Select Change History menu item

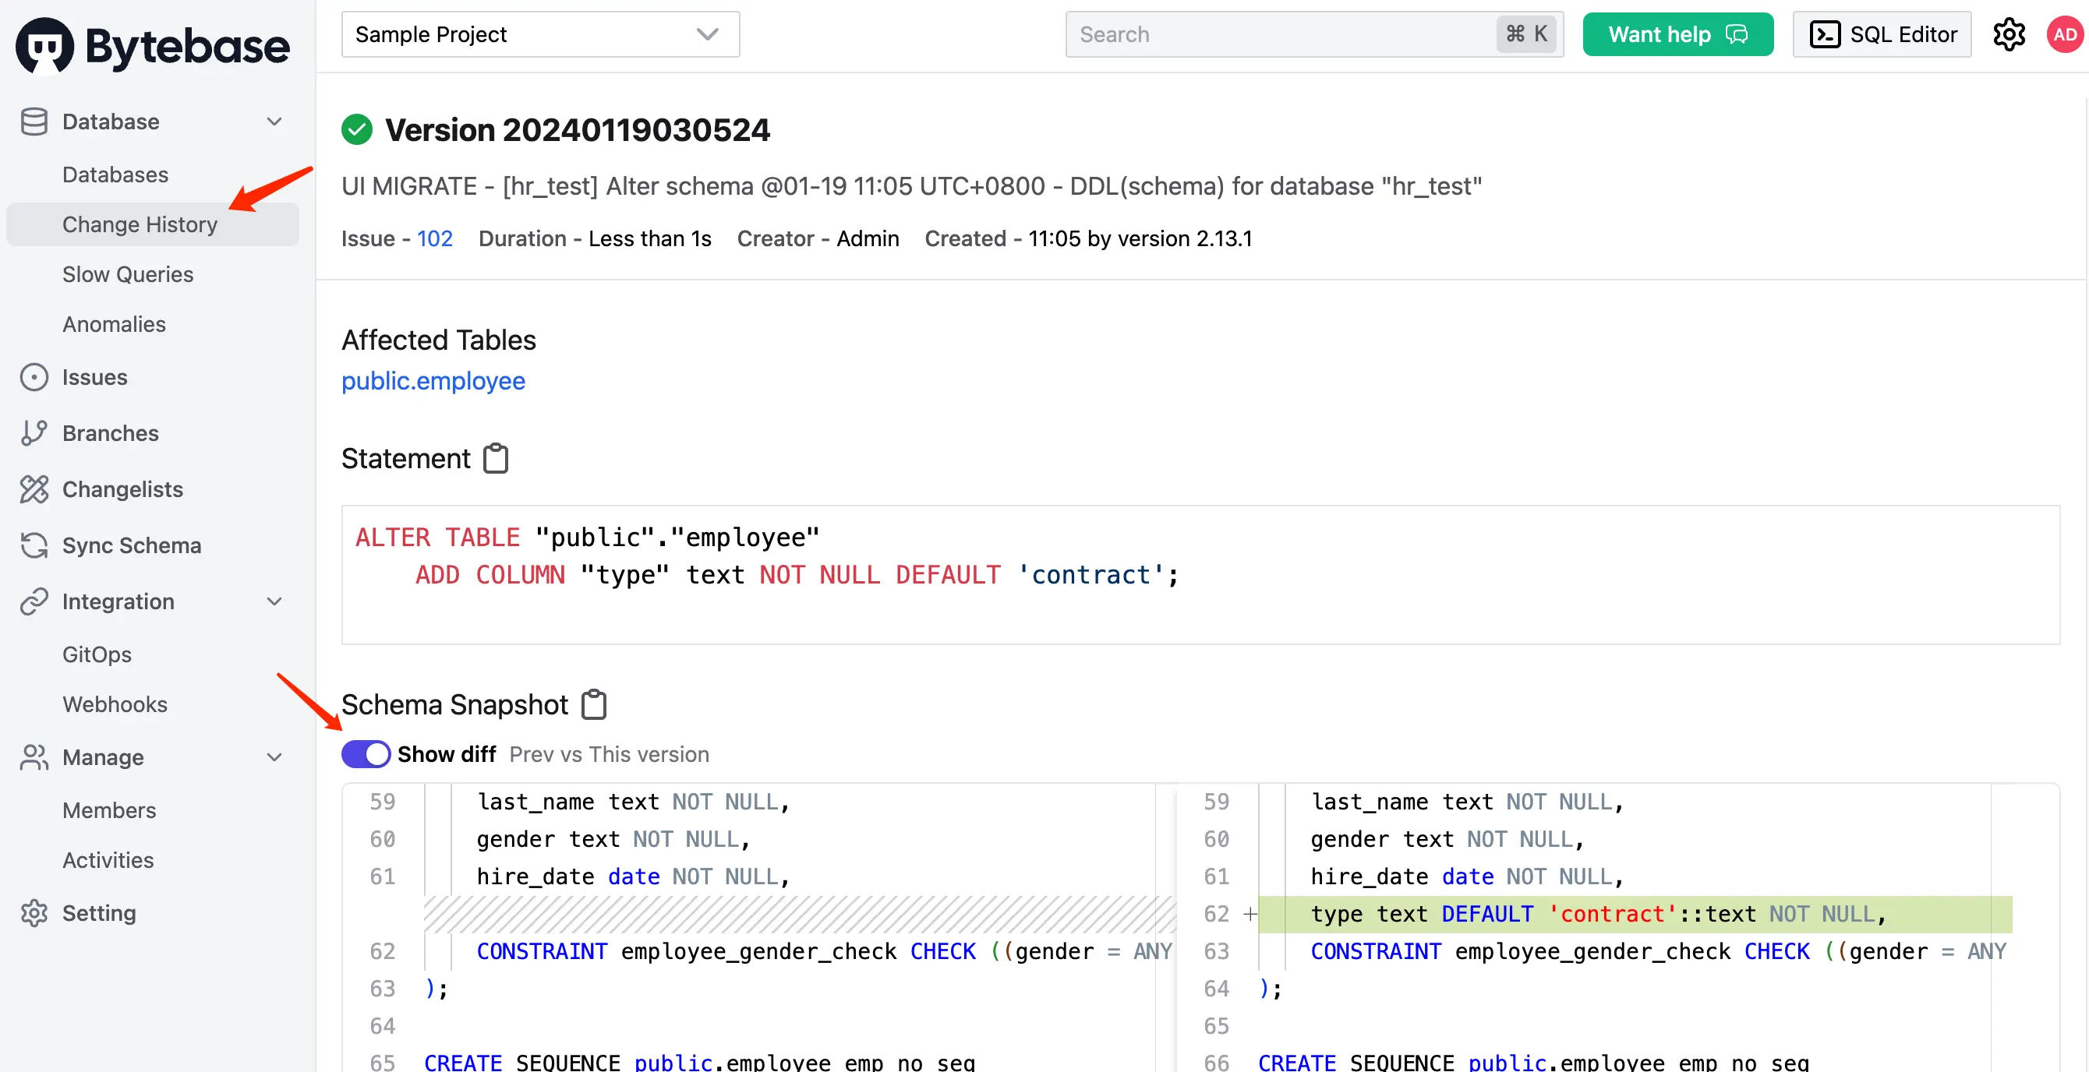click(153, 224)
